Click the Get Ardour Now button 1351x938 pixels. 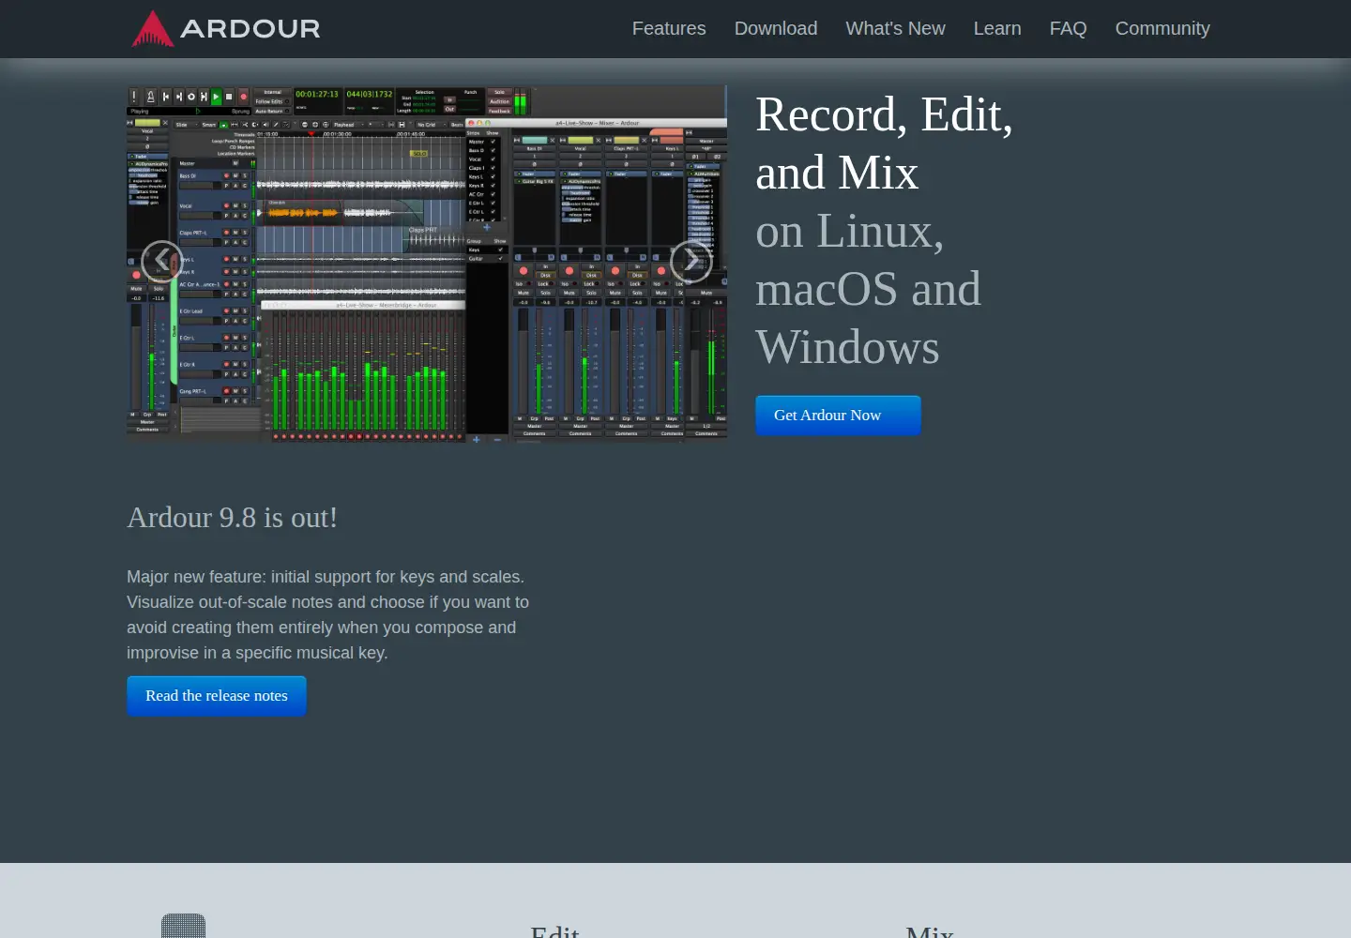(x=838, y=416)
